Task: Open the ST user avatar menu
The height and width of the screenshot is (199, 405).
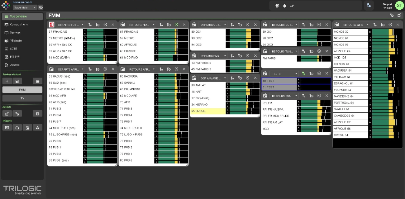Action: [x=399, y=5]
